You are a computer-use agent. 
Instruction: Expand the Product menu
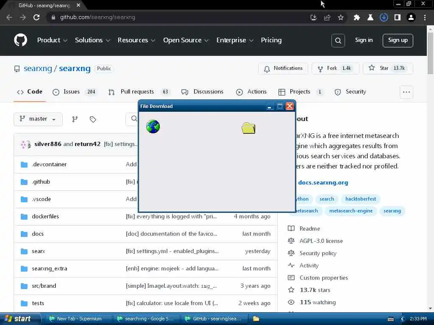52,40
